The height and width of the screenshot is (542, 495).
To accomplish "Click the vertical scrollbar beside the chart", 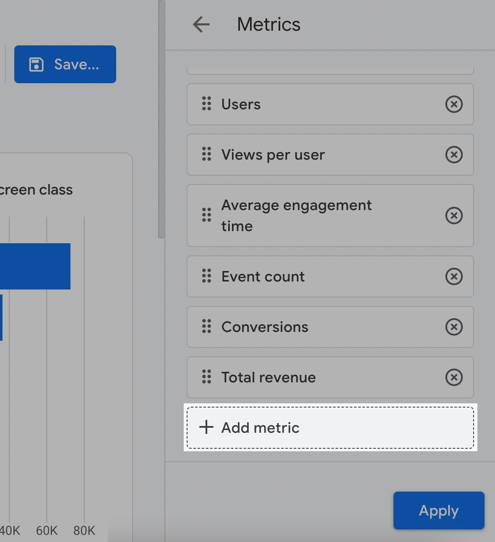I will pos(161,119).
